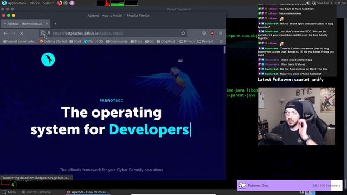
Task: Click chat message 'Have you done iPhone hacking?'
Action: point(300,74)
